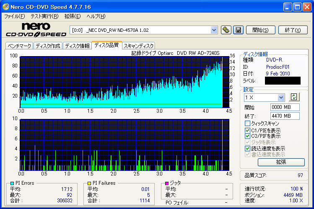Switch to the スキャンディスク tab
The width and height of the screenshot is (314, 209).
coord(139,46)
